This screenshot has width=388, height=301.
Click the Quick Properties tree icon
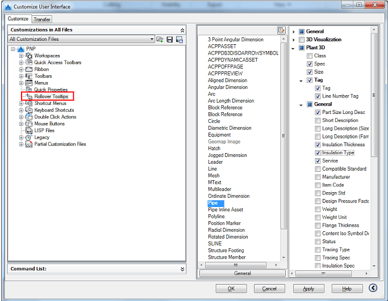tap(28, 90)
